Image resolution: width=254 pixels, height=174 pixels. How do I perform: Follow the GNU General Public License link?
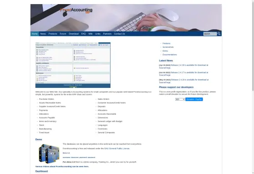click(x=117, y=148)
